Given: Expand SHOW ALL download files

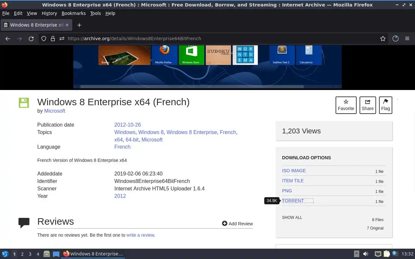Looking at the screenshot, I should pos(292,218).
